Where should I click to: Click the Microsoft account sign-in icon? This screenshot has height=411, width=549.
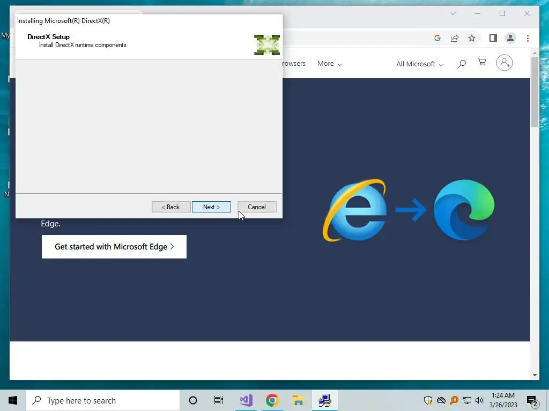[504, 63]
